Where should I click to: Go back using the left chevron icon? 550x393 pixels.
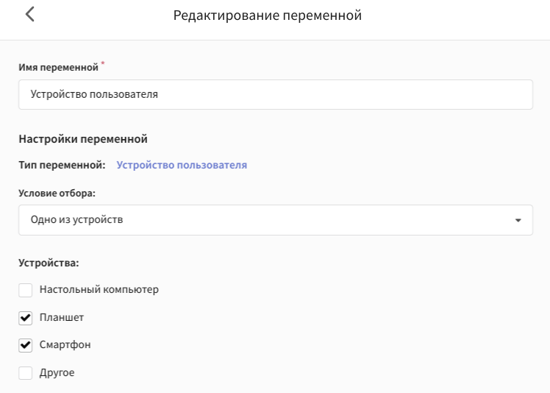[x=30, y=15]
